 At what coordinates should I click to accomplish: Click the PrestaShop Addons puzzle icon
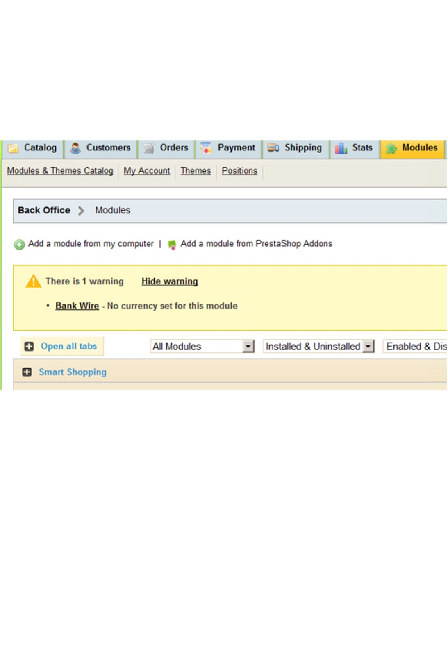172,245
